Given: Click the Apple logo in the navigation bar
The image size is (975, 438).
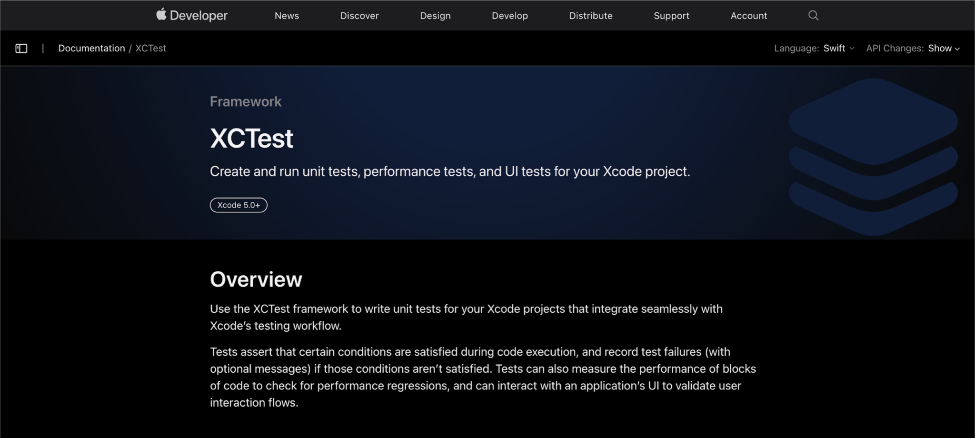Looking at the screenshot, I should pos(161,15).
